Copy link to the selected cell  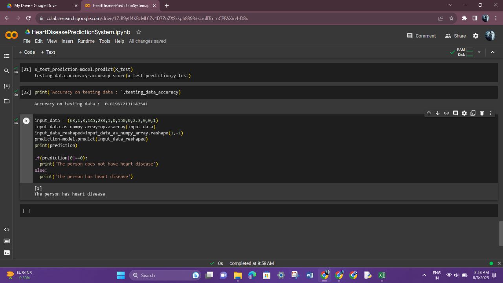click(x=446, y=113)
